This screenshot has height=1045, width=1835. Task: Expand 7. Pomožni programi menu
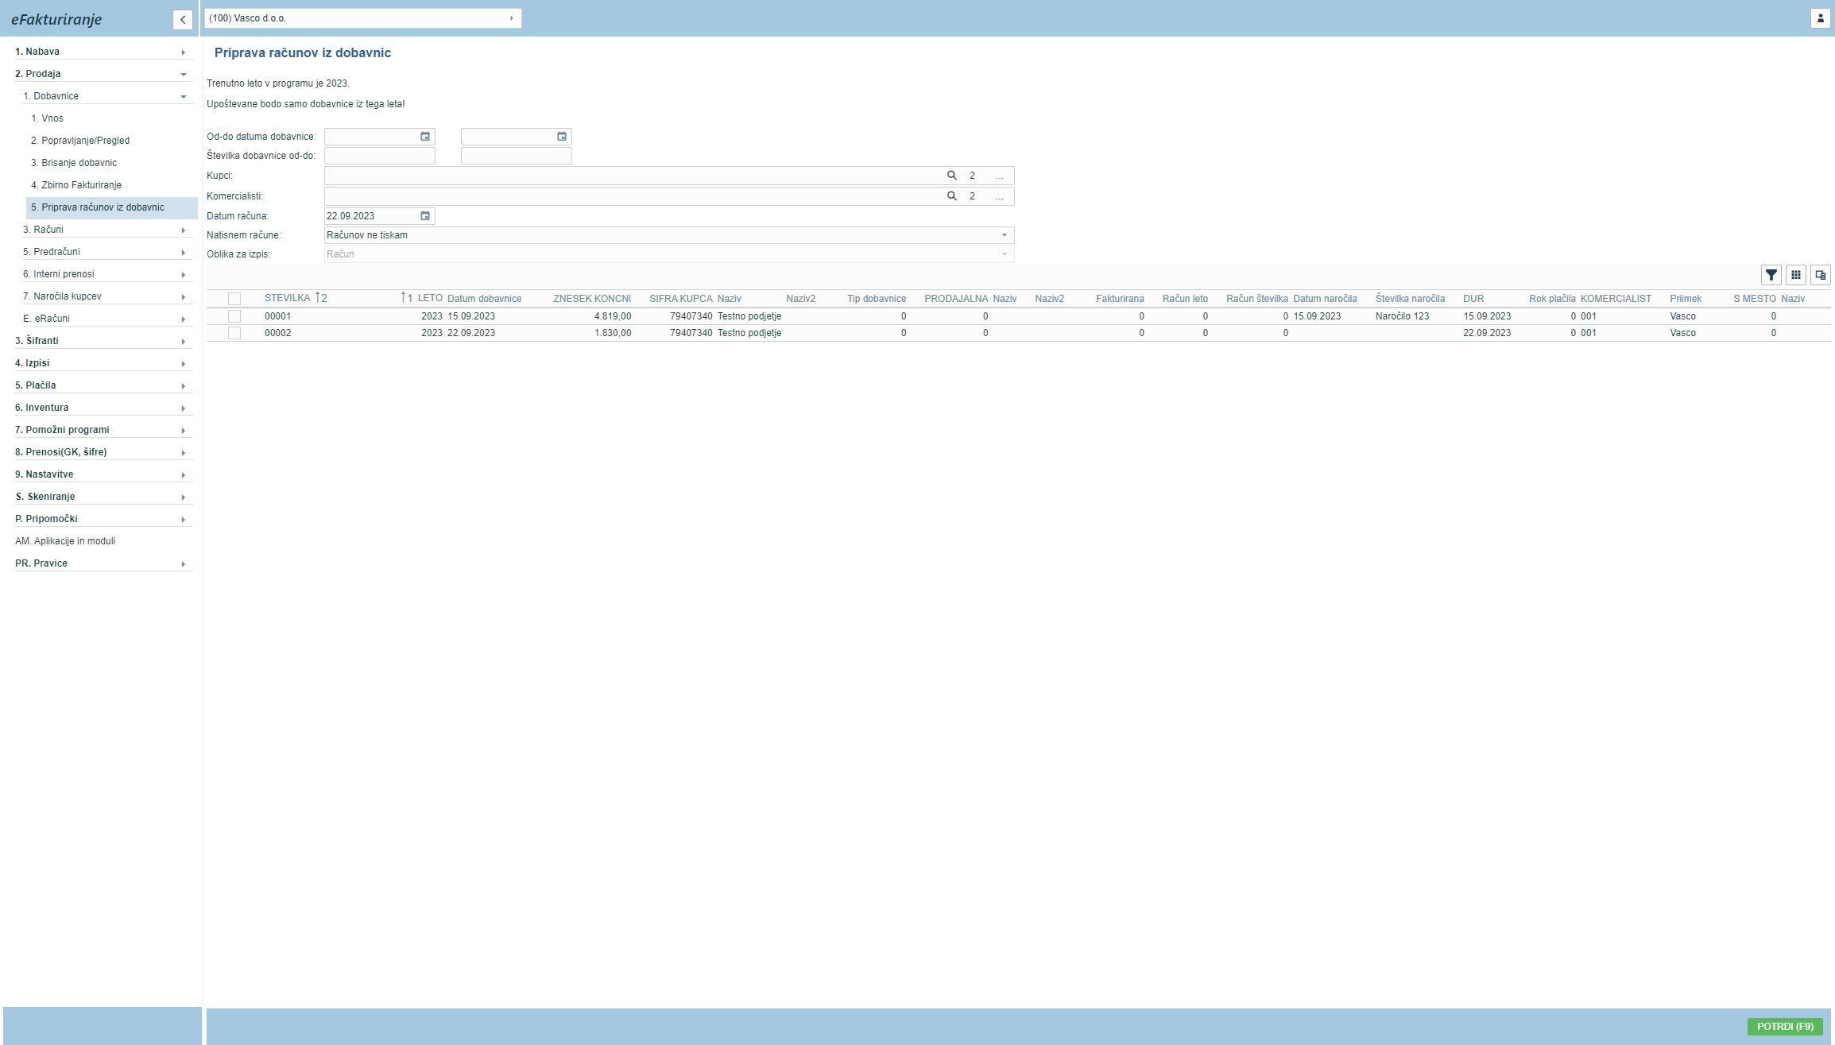coord(103,430)
